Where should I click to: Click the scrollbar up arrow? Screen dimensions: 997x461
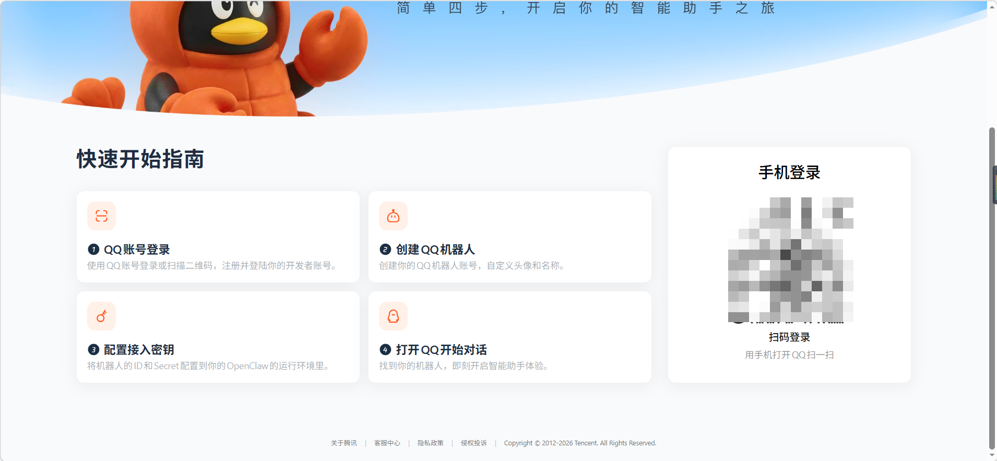tap(992, 6)
